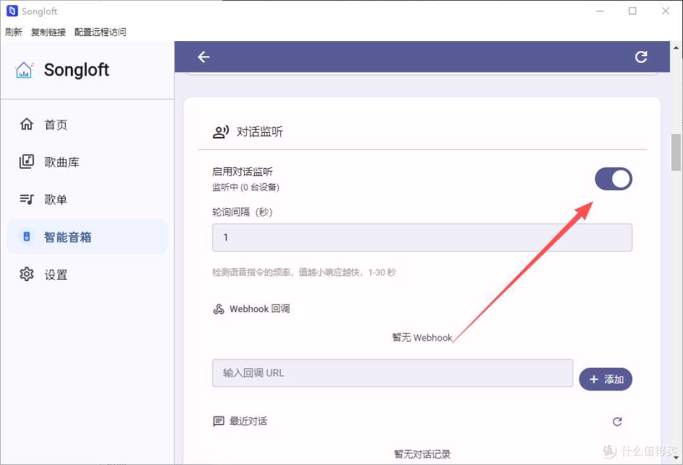Maximize the Songloft window
Viewport: 683px width, 465px height.
(x=632, y=11)
